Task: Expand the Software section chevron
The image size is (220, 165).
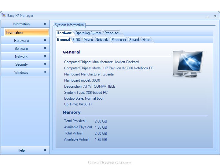Action: 45,48
